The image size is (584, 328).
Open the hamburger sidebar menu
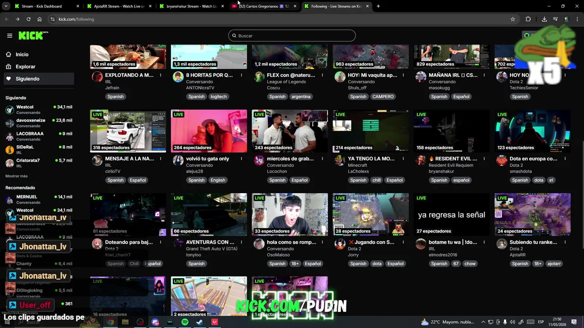point(10,36)
